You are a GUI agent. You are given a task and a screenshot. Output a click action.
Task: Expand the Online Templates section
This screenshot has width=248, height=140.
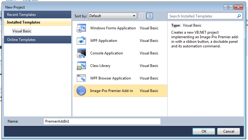click(x=38, y=40)
